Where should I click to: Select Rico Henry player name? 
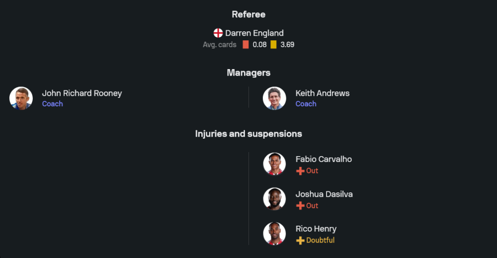316,229
